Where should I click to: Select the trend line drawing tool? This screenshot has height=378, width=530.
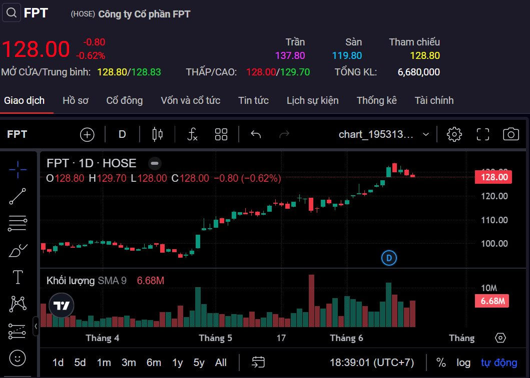(x=18, y=196)
